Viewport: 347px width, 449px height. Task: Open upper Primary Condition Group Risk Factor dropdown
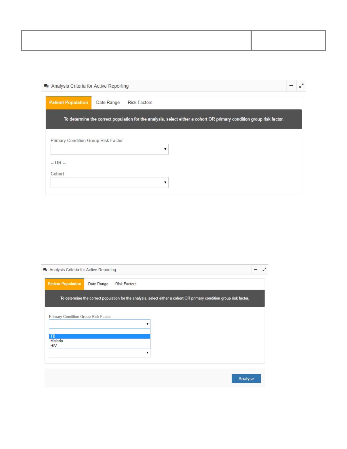(x=109, y=149)
